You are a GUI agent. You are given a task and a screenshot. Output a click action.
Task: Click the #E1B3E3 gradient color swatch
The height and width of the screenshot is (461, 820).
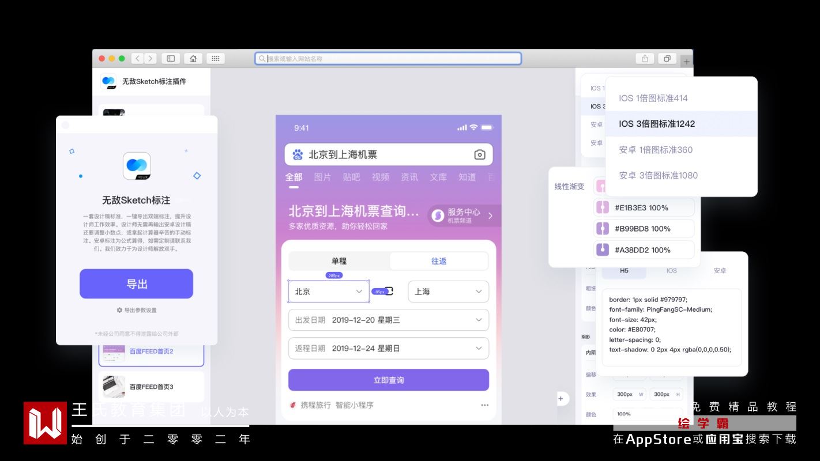tap(602, 207)
